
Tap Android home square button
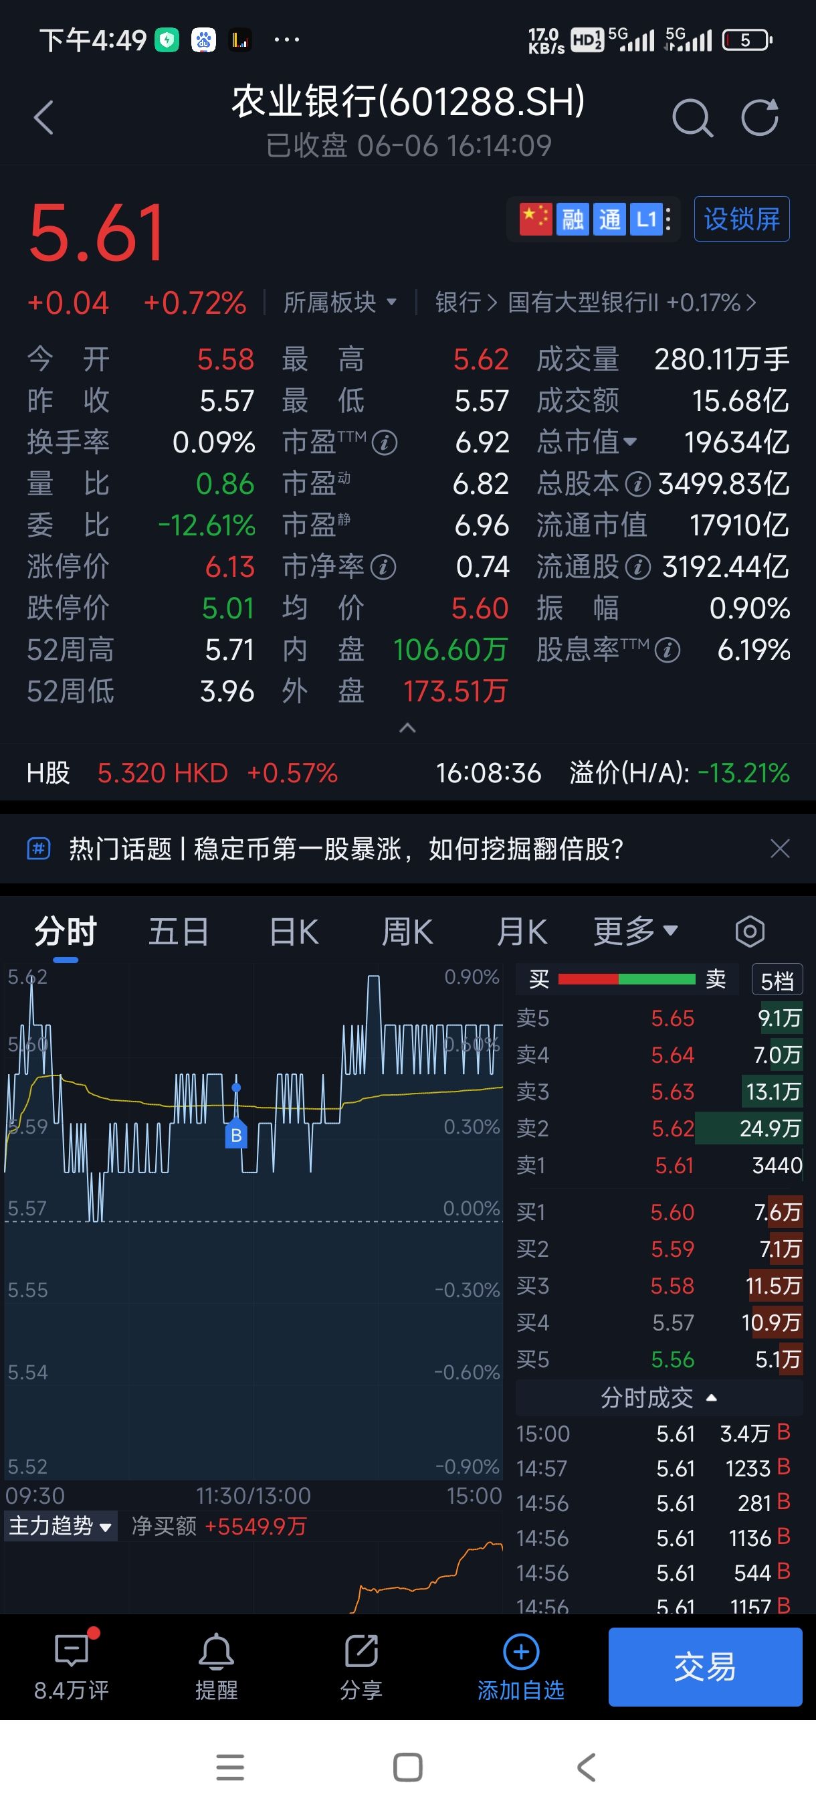407,1767
